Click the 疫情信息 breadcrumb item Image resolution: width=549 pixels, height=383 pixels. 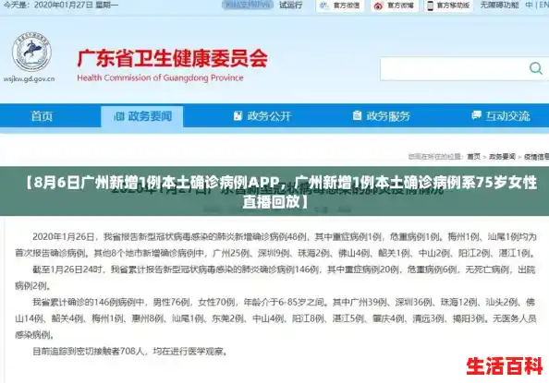(536, 157)
